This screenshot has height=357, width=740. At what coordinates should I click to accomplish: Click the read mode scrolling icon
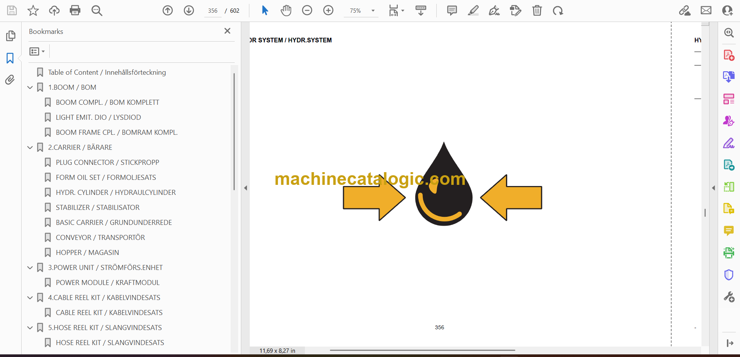pyautogui.click(x=421, y=10)
